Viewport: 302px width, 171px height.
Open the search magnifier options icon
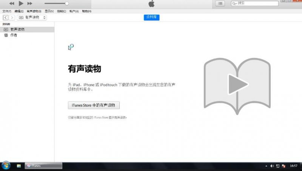point(234,3)
